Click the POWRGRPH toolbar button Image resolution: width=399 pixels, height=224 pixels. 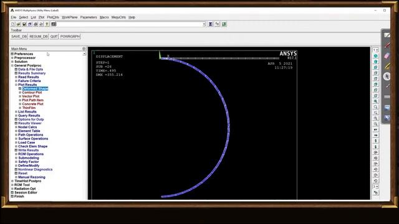point(70,37)
